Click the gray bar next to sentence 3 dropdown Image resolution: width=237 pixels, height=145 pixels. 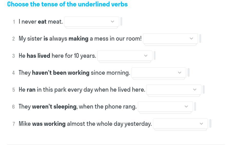155,56
